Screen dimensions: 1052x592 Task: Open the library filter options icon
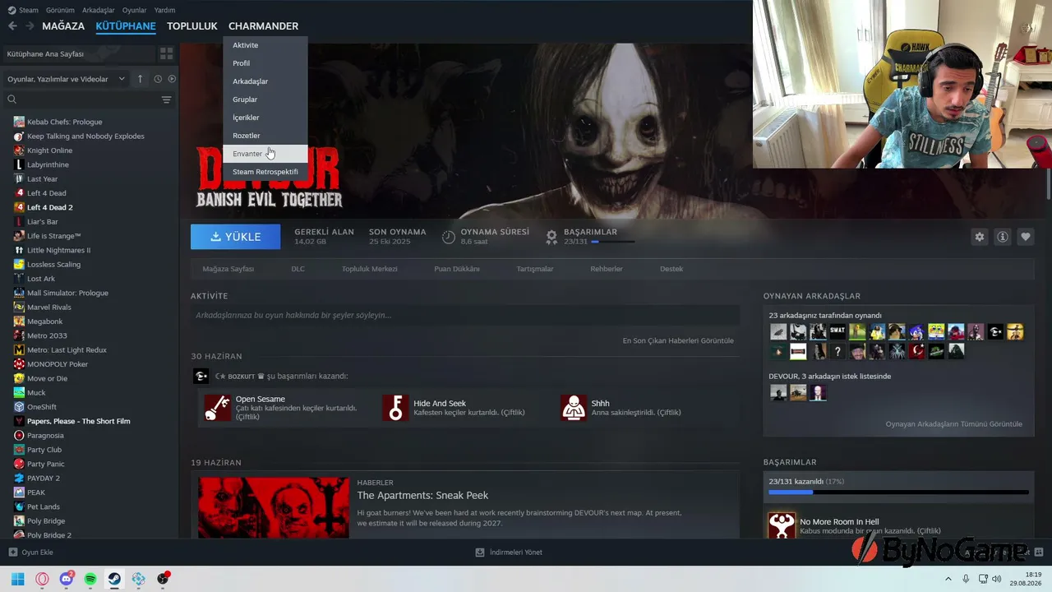[x=166, y=99]
